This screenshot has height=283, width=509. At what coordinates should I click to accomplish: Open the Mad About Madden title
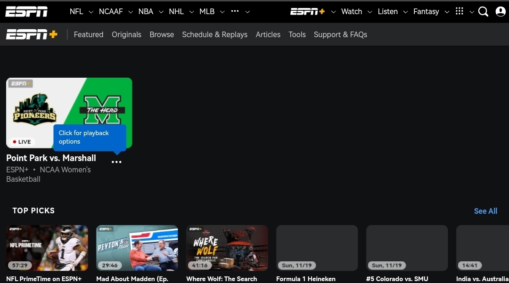[x=132, y=279]
